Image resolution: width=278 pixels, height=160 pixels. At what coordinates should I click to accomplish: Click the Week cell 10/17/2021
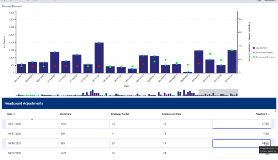coord(32,133)
